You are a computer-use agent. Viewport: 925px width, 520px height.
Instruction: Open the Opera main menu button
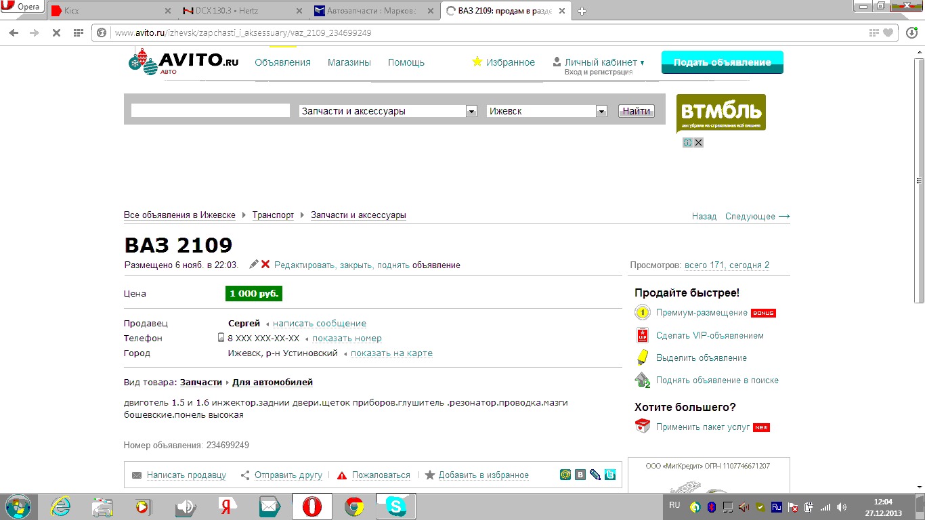click(x=22, y=7)
